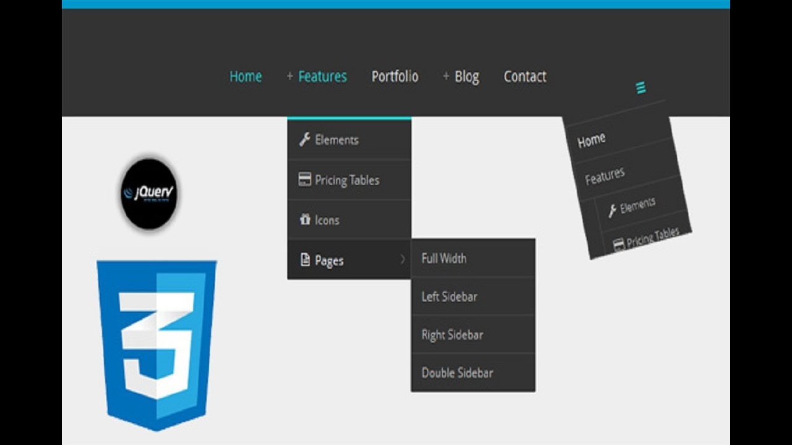Image resolution: width=792 pixels, height=445 pixels.
Task: Click the teal hamburger menu icon
Action: [x=641, y=88]
